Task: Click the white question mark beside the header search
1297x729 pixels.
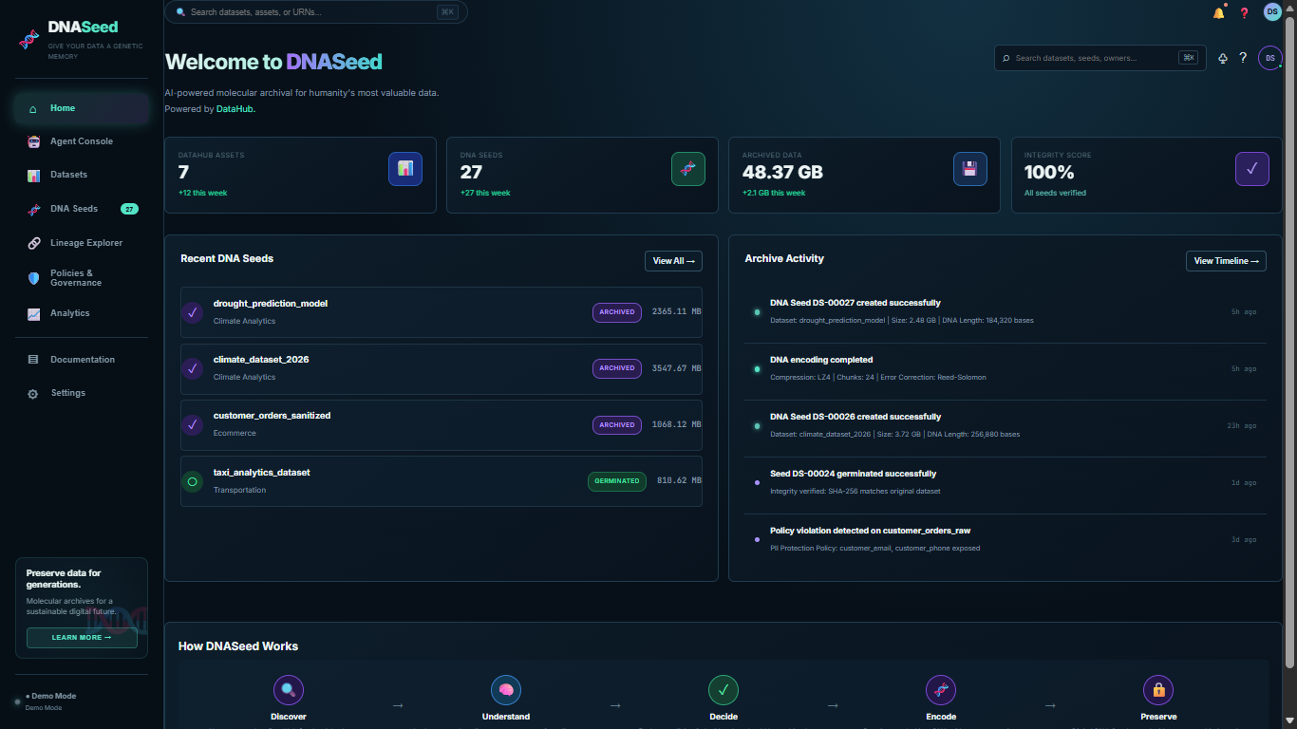Action: click(1243, 58)
